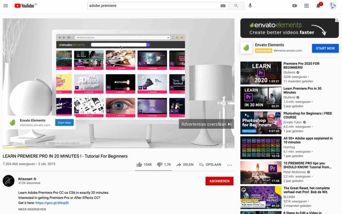Click the magnifying glass search button
The height and width of the screenshot is (214, 342).
(236, 6)
